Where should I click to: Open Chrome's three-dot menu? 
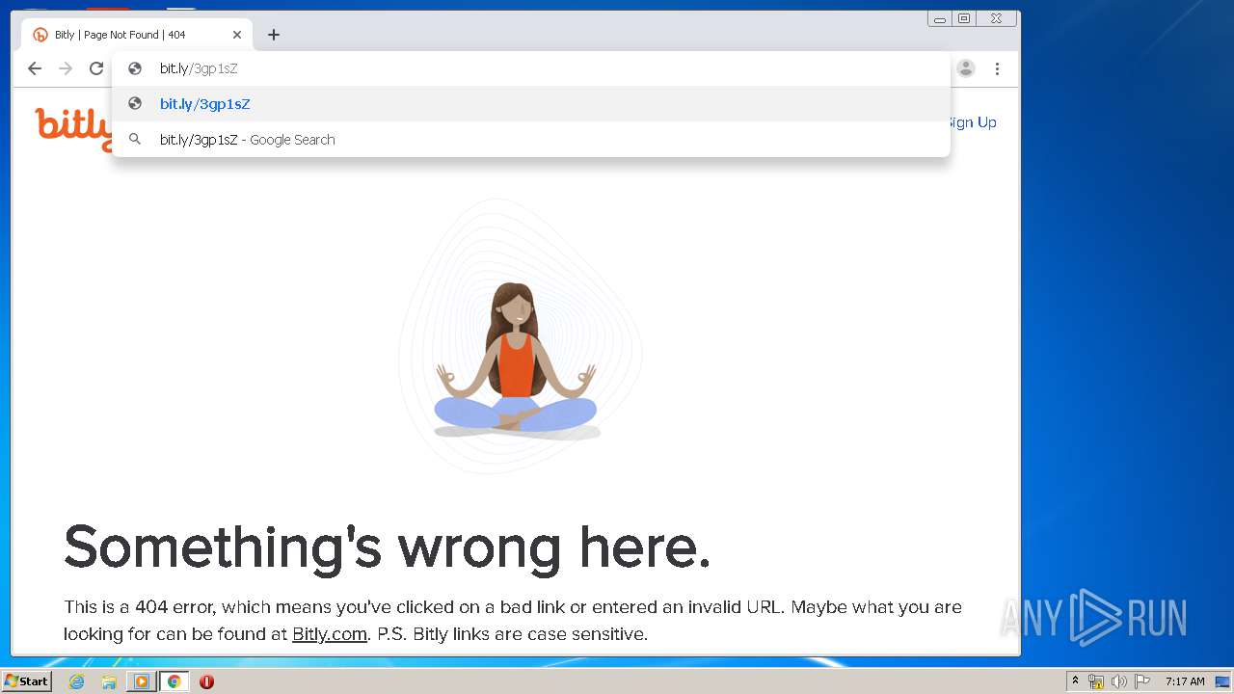pyautogui.click(x=997, y=68)
